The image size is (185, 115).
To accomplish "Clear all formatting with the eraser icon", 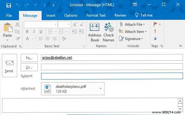I will tap(64, 39).
